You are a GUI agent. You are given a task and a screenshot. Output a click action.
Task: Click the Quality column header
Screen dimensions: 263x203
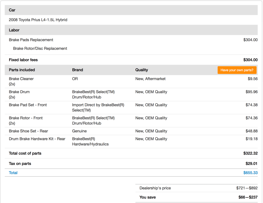[142, 70]
